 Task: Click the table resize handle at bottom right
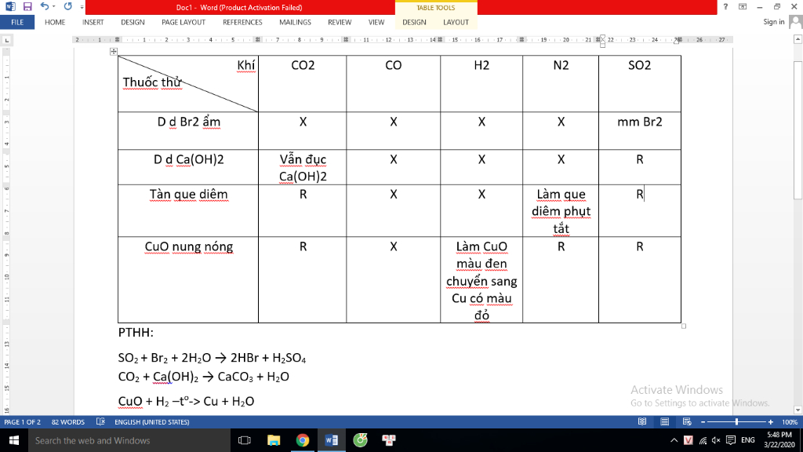[x=684, y=326]
